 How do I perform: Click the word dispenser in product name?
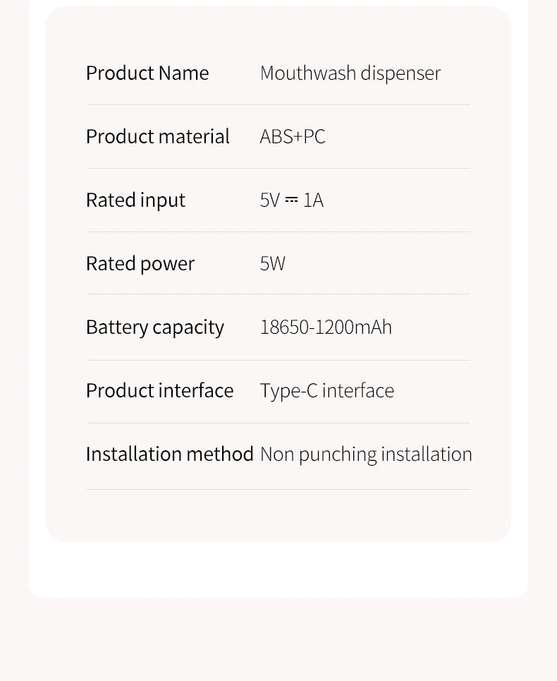coord(400,73)
